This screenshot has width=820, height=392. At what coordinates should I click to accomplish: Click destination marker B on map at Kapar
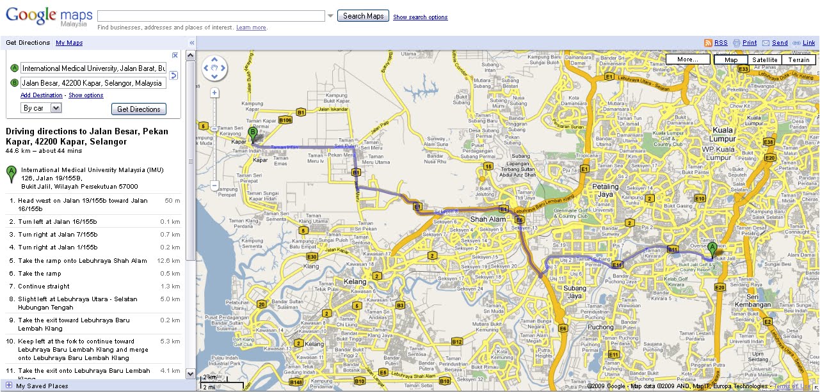pos(253,134)
